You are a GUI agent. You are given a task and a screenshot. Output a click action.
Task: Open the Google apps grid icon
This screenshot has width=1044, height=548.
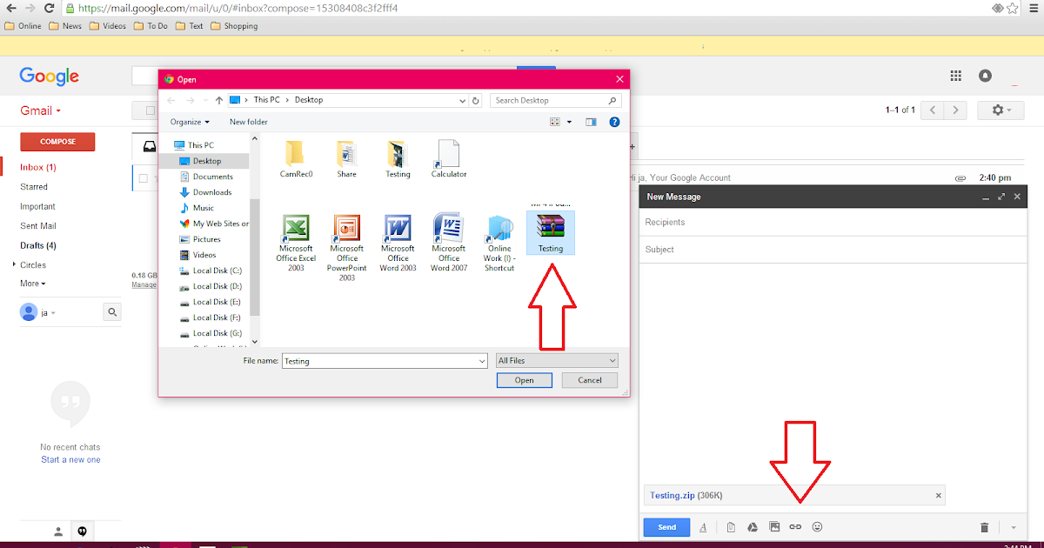tap(955, 76)
